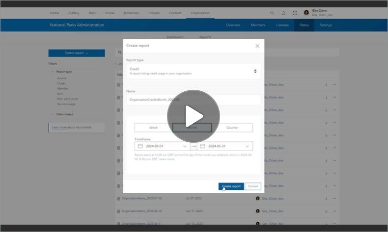The height and width of the screenshot is (232, 388).
Task: Close the Create report dialog with the X
Action: tap(257, 46)
